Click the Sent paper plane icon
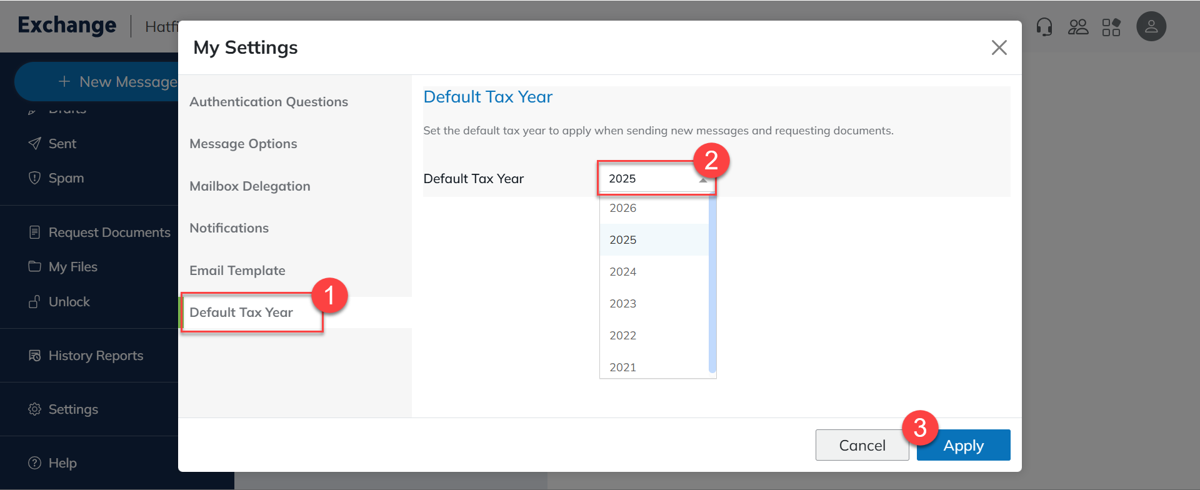The height and width of the screenshot is (490, 1200). point(35,143)
